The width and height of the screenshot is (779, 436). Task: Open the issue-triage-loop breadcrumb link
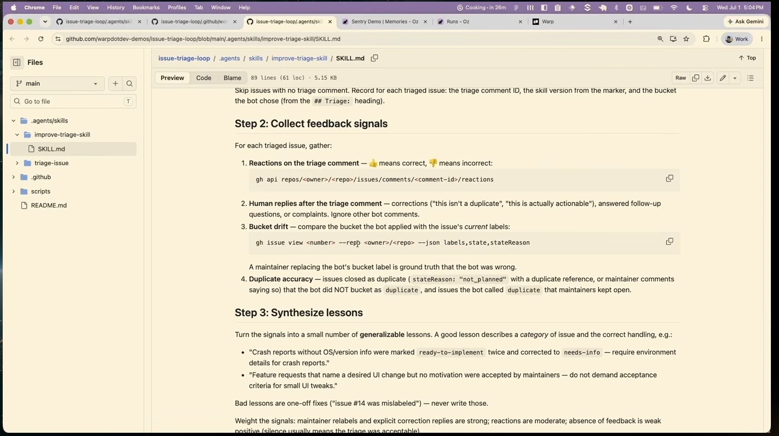tap(184, 58)
